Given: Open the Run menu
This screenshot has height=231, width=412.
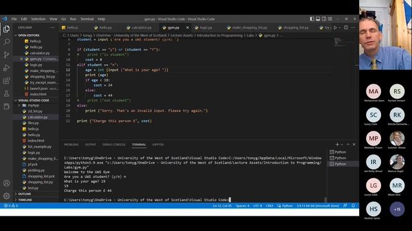Looking at the screenshot, I should (x=73, y=19).
